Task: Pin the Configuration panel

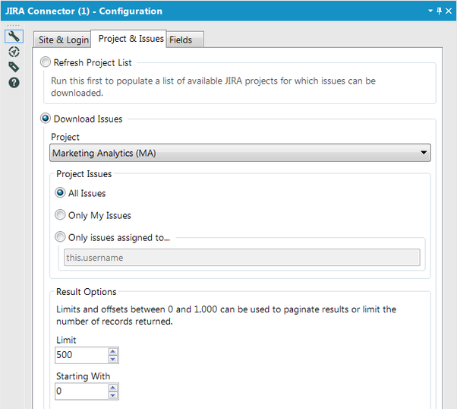Action: [439, 11]
